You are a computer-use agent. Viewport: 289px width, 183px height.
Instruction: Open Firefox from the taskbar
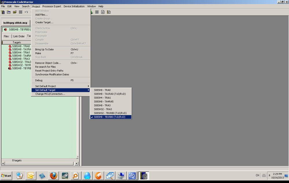pos(54,175)
